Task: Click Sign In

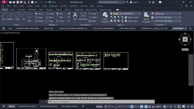Action: click(134, 2)
